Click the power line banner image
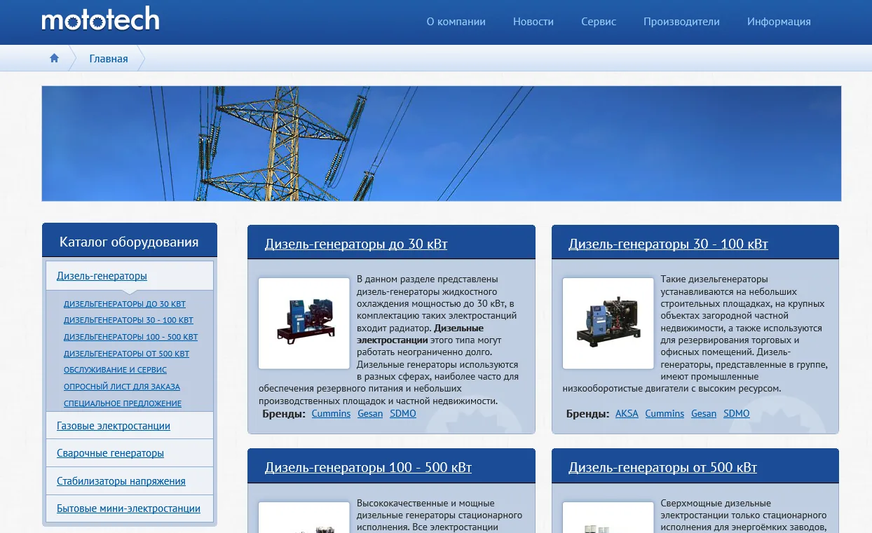The width and height of the screenshot is (872, 533). (442, 144)
